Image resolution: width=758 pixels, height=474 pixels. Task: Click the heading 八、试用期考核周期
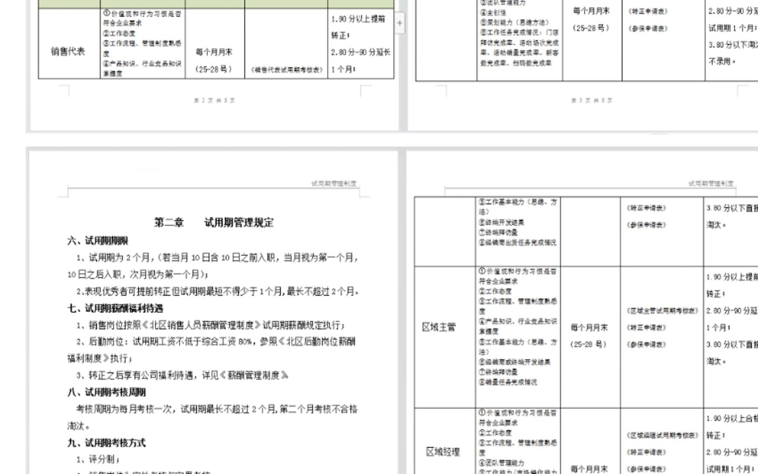click(x=107, y=392)
